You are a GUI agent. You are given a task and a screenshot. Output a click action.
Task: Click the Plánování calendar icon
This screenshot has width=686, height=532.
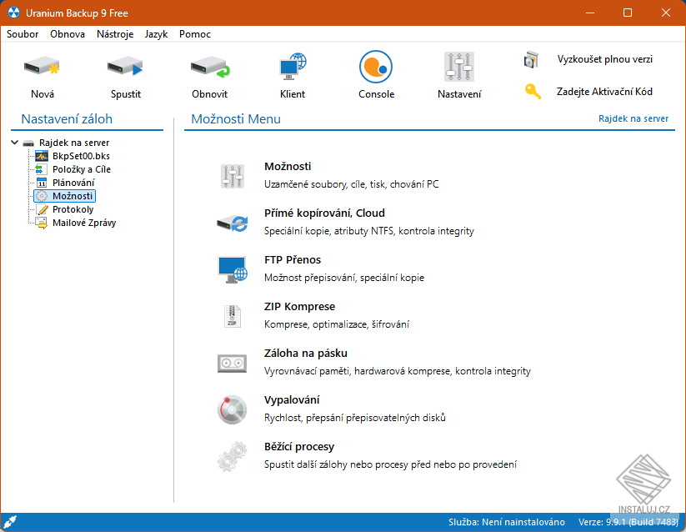(42, 183)
